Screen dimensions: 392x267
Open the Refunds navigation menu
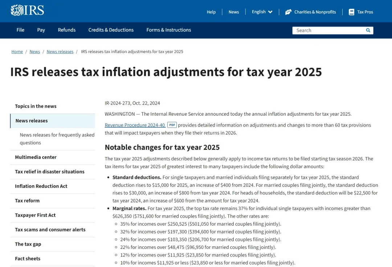67,30
